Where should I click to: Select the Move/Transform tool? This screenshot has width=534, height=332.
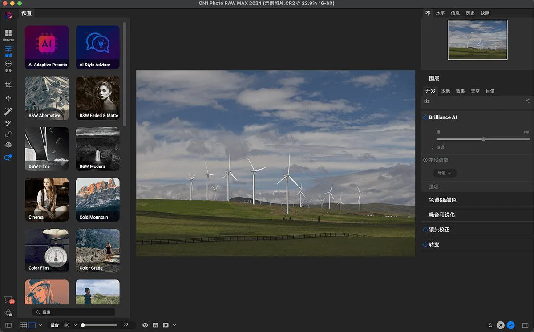tap(8, 98)
